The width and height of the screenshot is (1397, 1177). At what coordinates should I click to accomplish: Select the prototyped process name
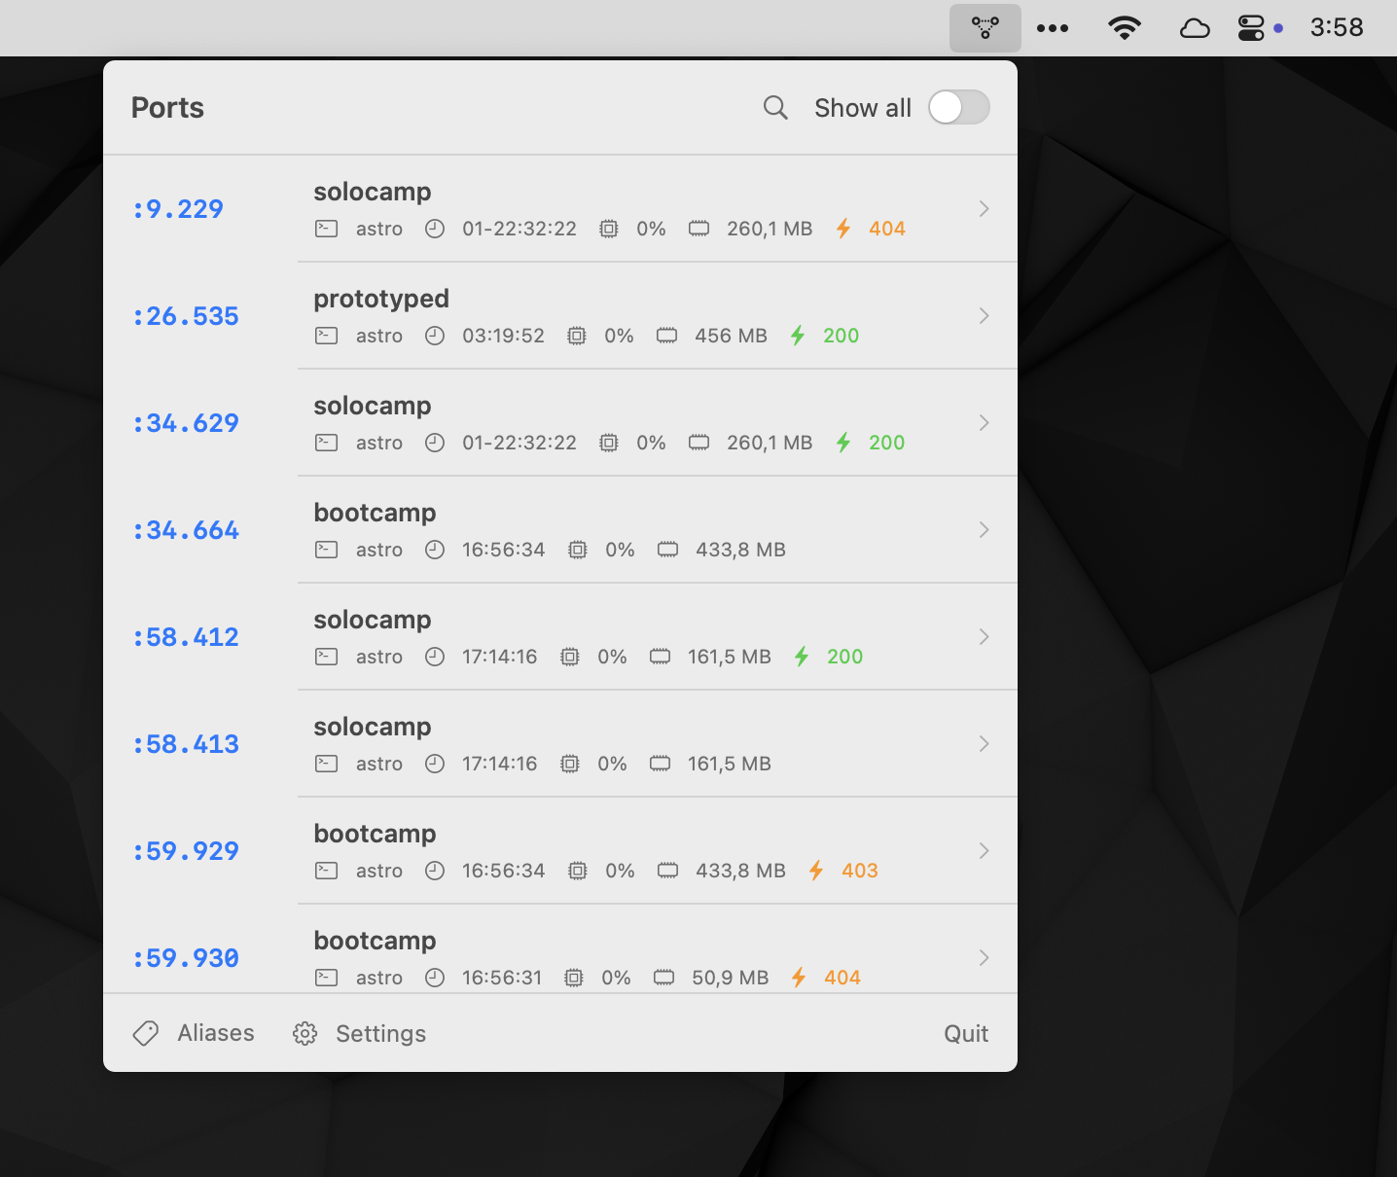coord(381,299)
